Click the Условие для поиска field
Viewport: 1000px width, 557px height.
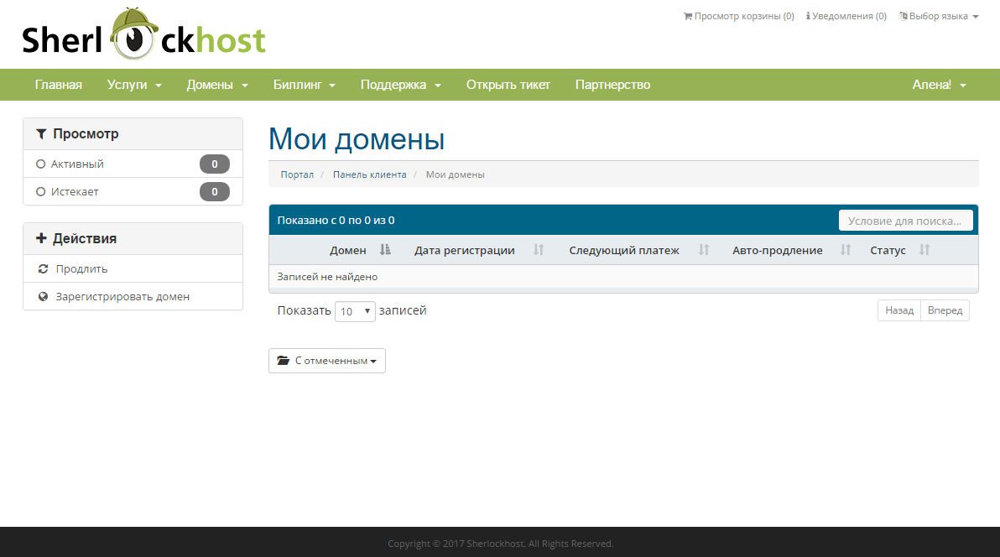905,220
